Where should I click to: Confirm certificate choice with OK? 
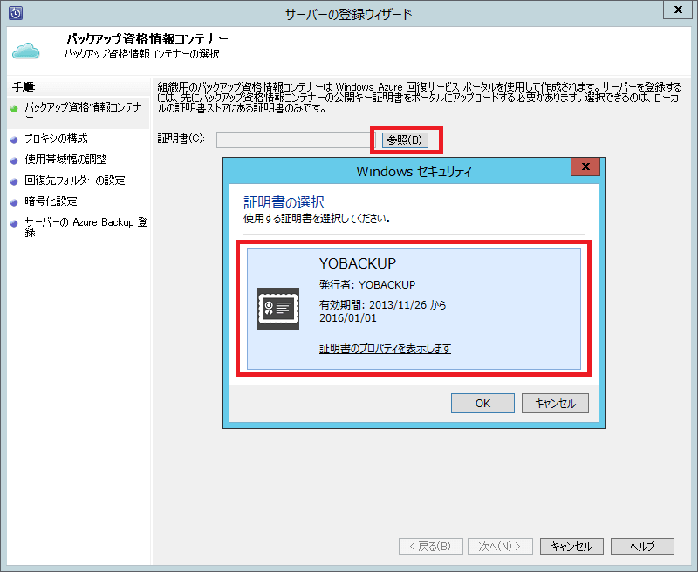coord(482,402)
